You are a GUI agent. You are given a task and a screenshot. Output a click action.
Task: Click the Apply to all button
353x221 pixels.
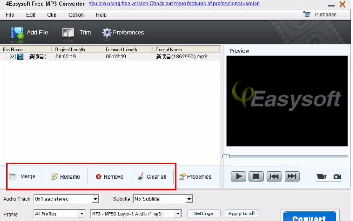pos(241,213)
